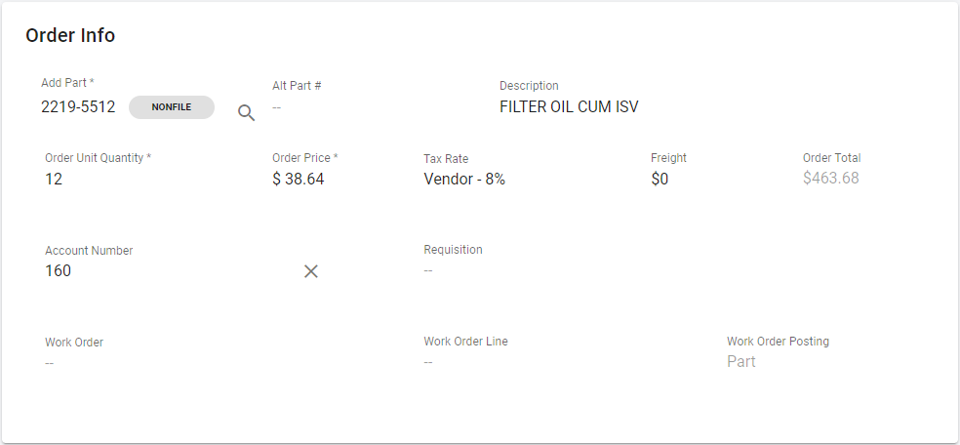
Task: Focus the empty Alt Part # field
Action: tap(277, 107)
